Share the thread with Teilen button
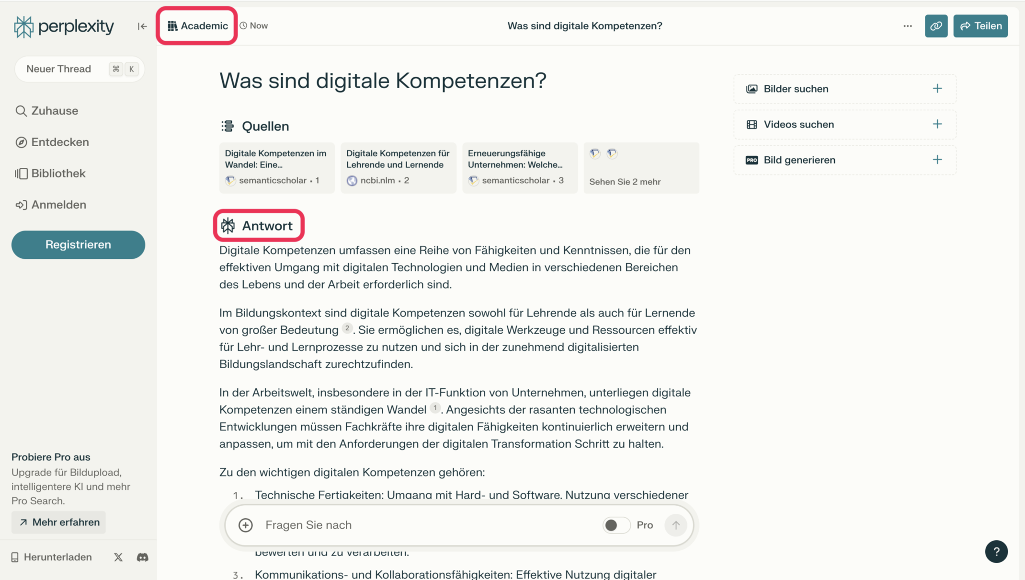Viewport: 1025px width, 580px height. click(x=980, y=26)
